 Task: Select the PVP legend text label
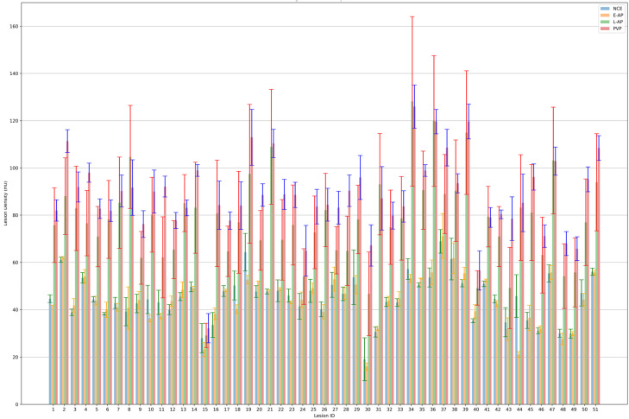pyautogui.click(x=618, y=29)
